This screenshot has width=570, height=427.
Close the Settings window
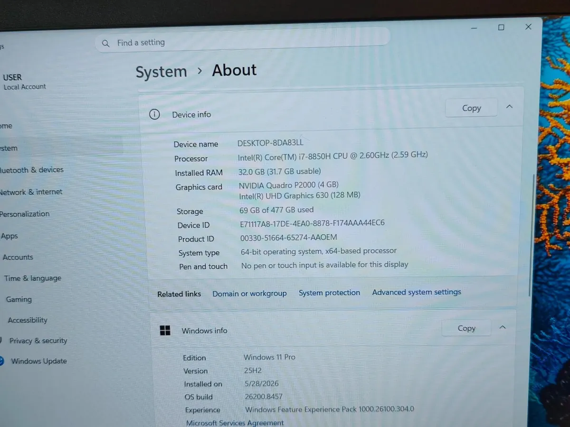(x=528, y=27)
